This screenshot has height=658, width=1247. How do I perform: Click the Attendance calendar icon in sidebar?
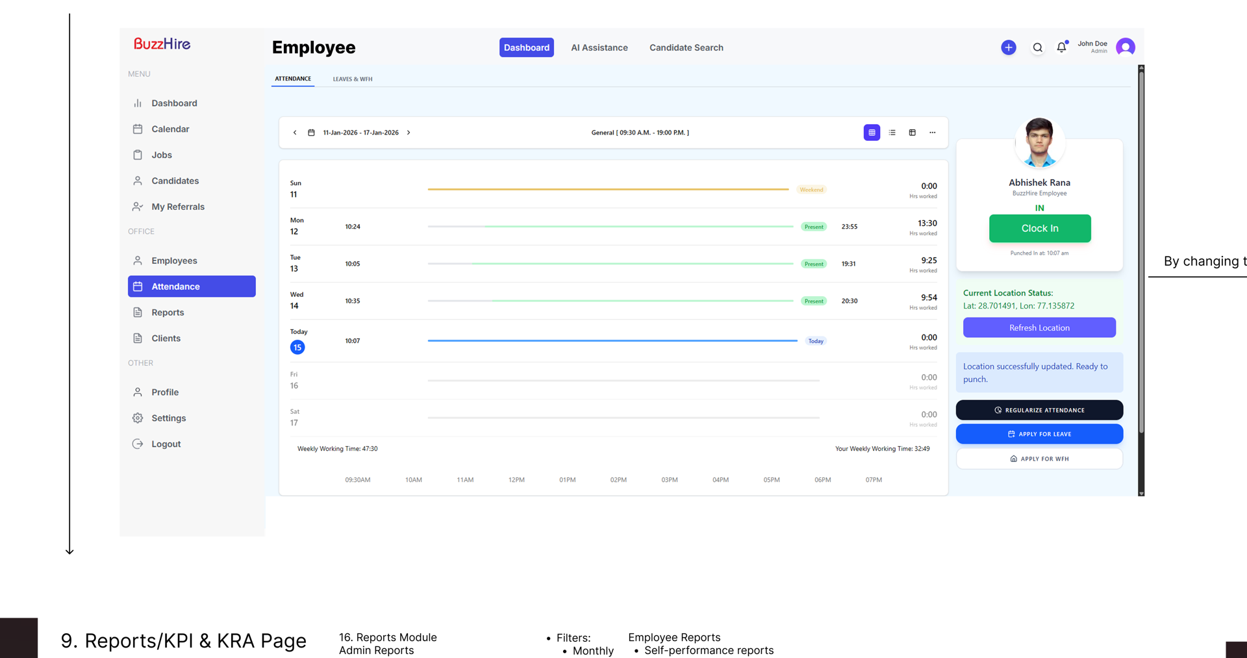pos(138,286)
